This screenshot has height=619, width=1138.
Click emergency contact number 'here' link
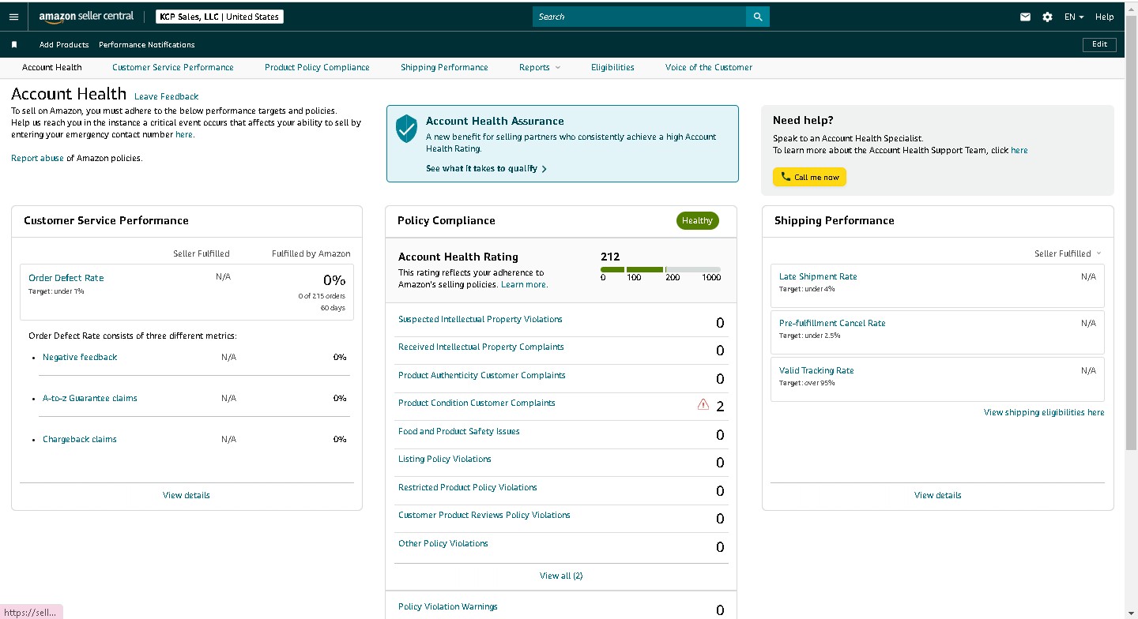pyautogui.click(x=183, y=135)
